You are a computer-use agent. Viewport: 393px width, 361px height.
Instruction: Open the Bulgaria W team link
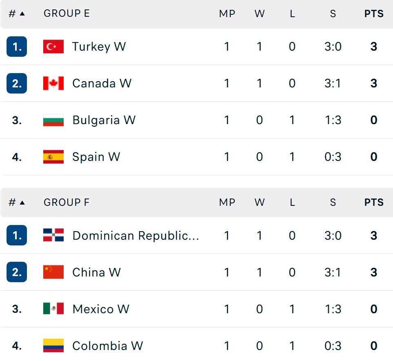click(104, 120)
